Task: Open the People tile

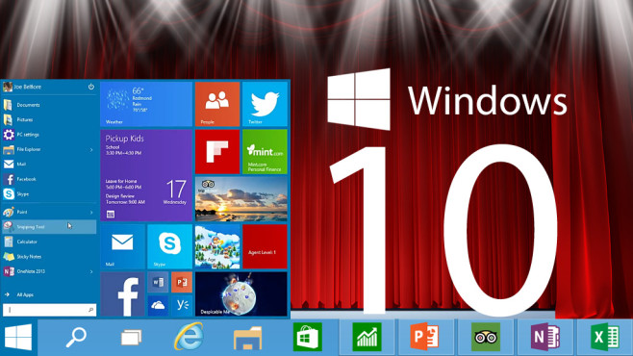Action: click(217, 104)
